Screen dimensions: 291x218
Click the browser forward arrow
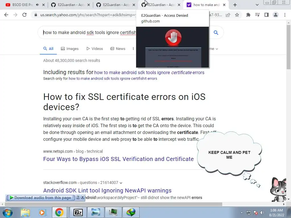(x=15, y=15)
